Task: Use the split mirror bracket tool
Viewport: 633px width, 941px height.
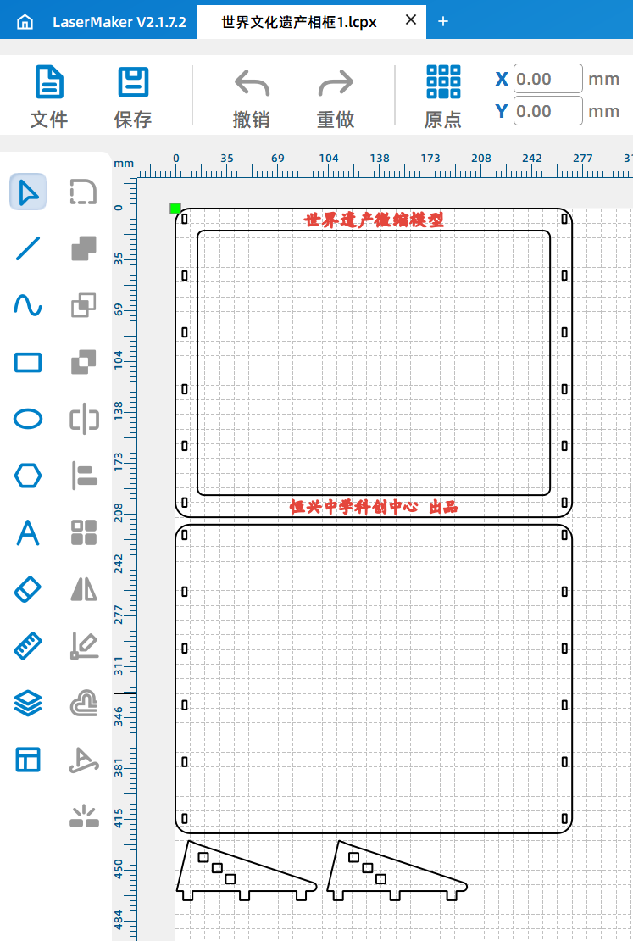Action: click(x=83, y=419)
